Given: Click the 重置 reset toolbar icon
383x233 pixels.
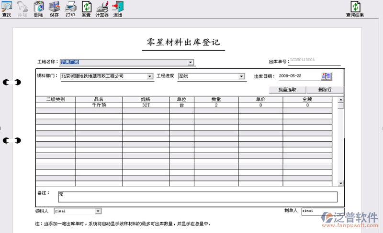Looking at the screenshot, I should click(86, 8).
